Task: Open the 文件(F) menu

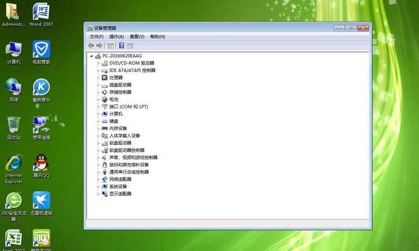Action: [97, 36]
